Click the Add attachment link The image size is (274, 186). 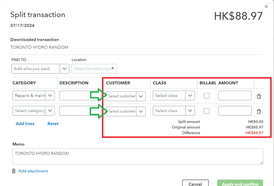coord(33,171)
